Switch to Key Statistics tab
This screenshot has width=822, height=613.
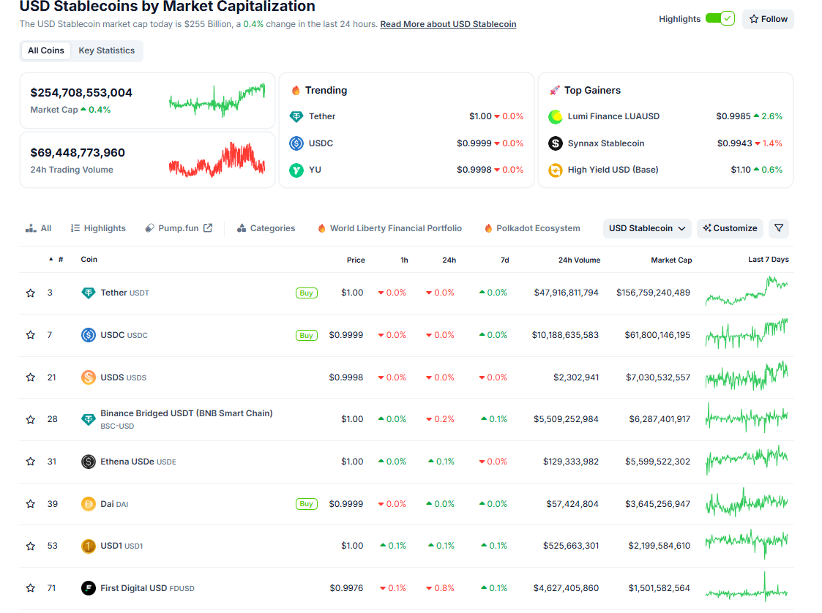106,50
